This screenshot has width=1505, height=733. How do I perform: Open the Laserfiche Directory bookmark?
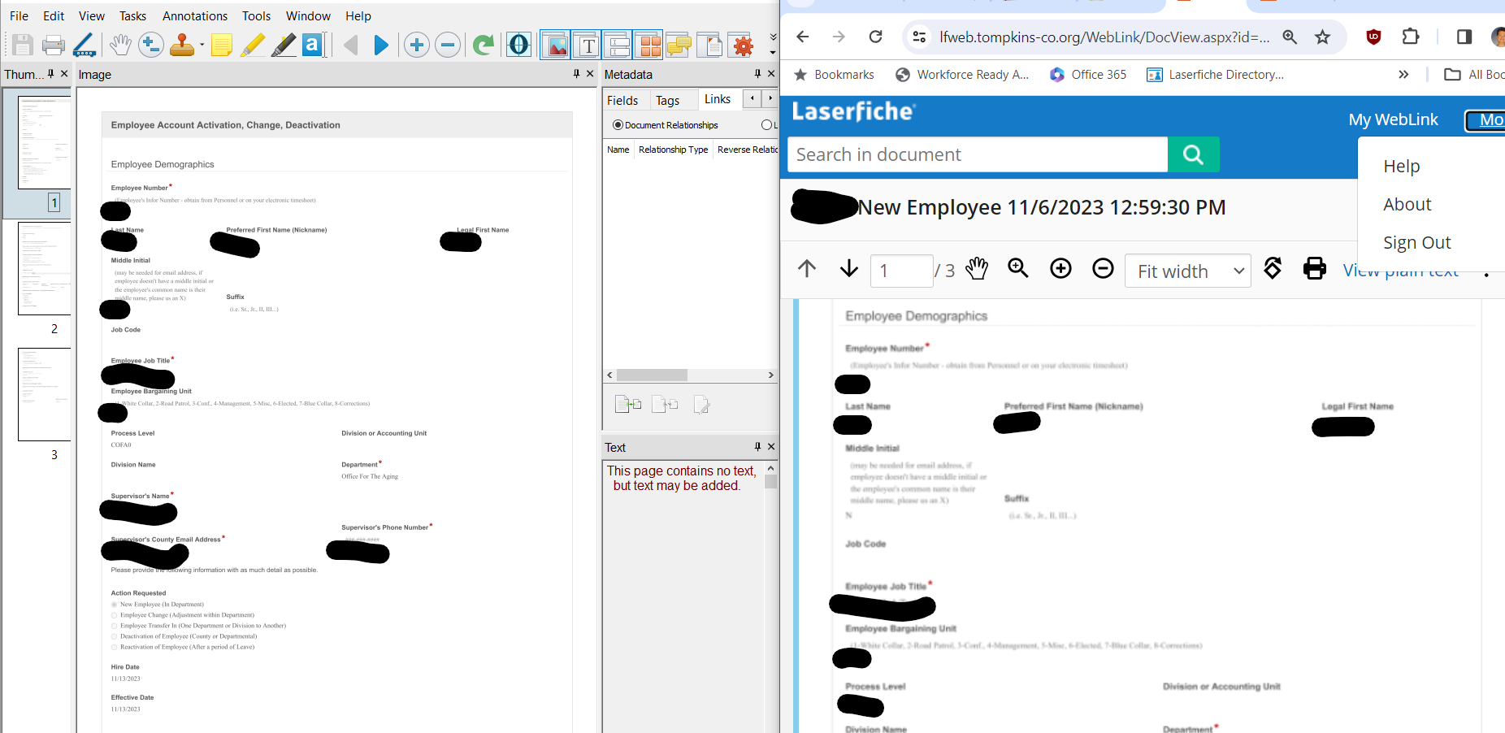1215,75
